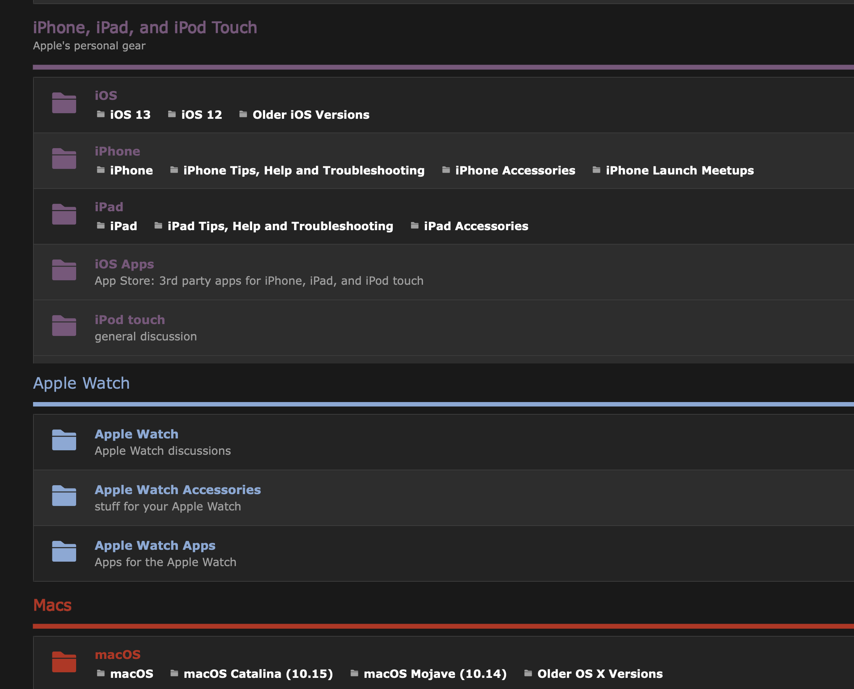
Task: Open iPhone Tips, Help and Troubleshooting
Action: click(304, 170)
